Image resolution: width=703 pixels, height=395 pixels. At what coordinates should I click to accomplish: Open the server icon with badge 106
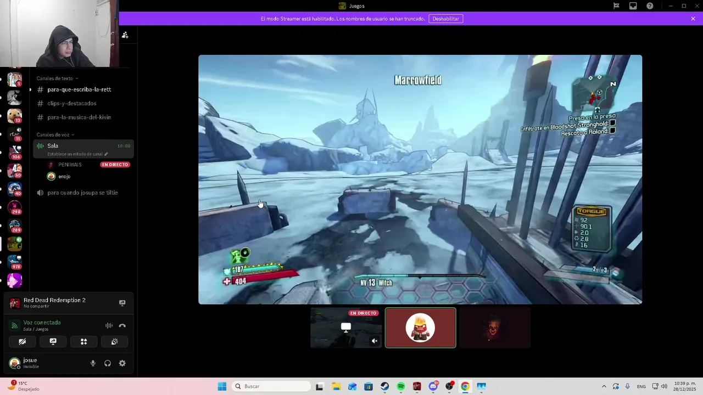(14, 153)
